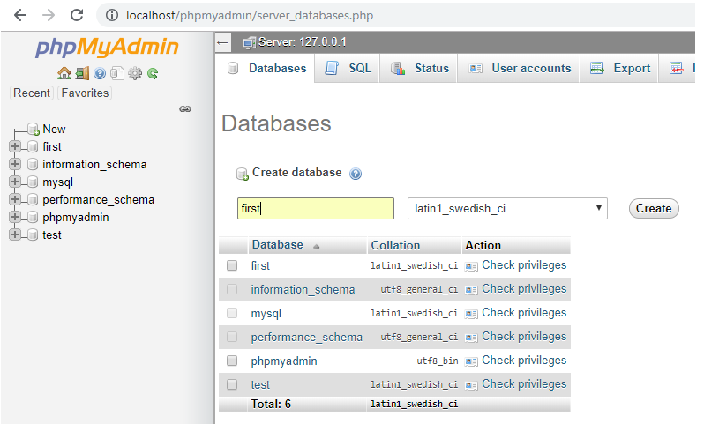Open the User accounts tab
Image resolution: width=719 pixels, height=424 pixels.
[520, 68]
